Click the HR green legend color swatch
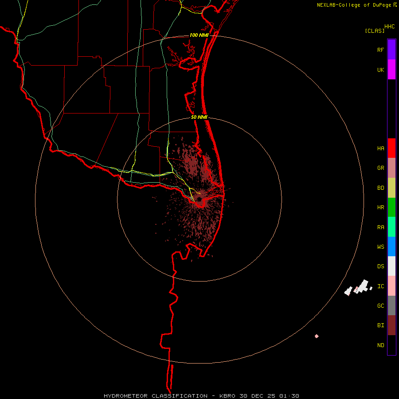Viewport: 399px width, 399px height. [391, 207]
